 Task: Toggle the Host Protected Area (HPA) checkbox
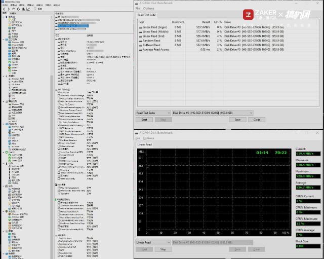pyautogui.click(x=59, y=114)
